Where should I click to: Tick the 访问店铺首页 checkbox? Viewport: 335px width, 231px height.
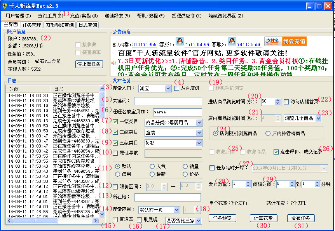pos(286,102)
